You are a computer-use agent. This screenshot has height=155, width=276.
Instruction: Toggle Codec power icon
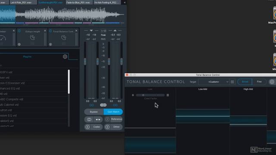pyautogui.click(x=88, y=127)
